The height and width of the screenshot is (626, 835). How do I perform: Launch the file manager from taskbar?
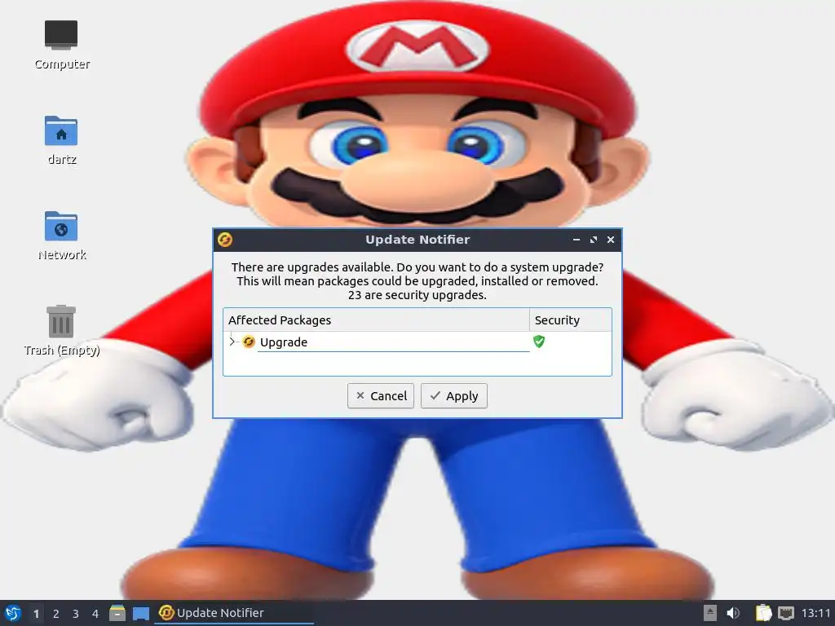tap(117, 613)
